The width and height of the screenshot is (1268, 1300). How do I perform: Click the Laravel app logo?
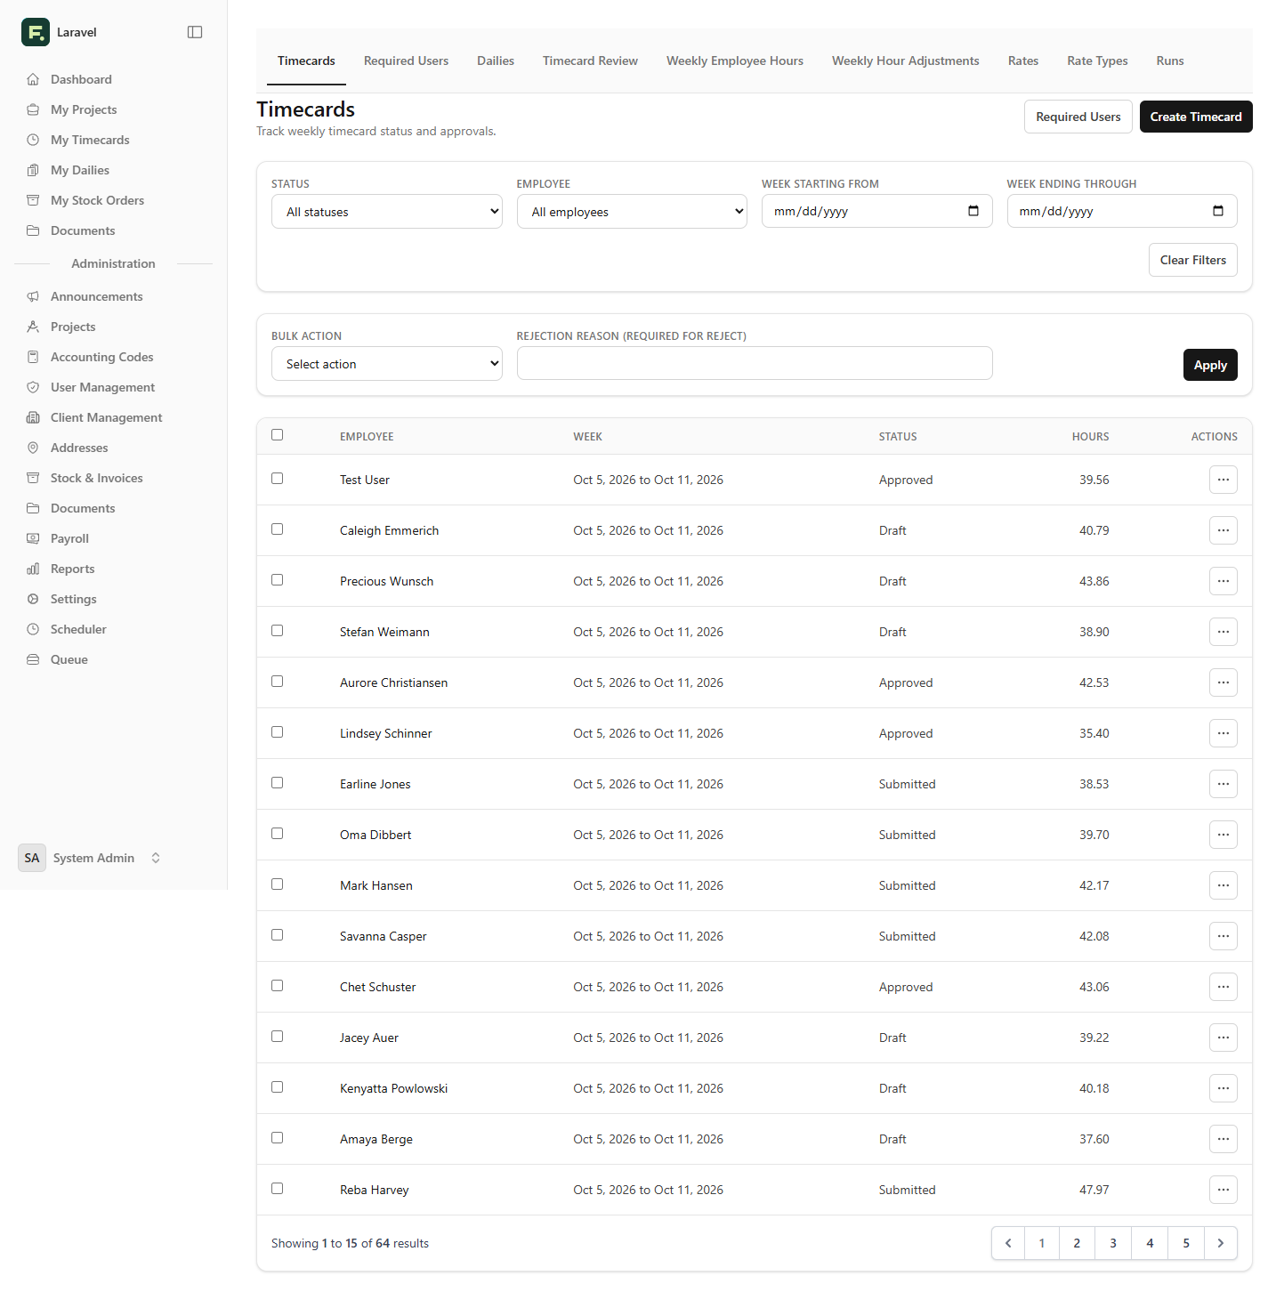pyautogui.click(x=36, y=32)
